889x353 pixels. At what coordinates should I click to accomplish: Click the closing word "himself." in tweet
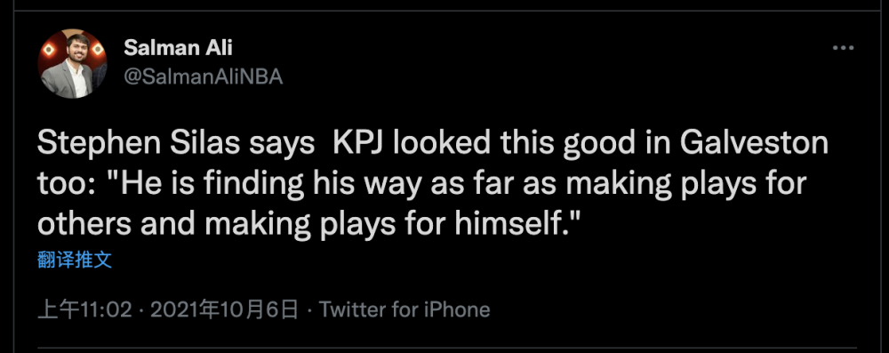tap(515, 224)
